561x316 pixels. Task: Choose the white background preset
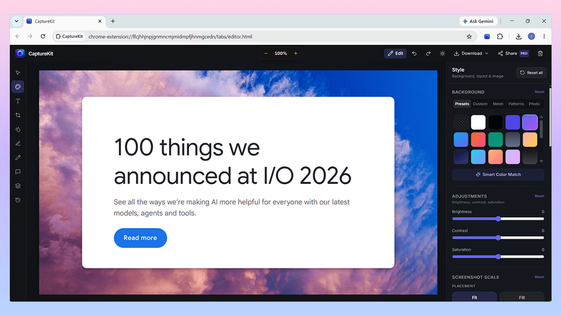coord(478,122)
